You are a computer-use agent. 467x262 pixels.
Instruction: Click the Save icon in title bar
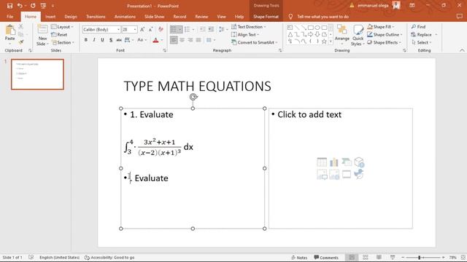click(x=9, y=6)
